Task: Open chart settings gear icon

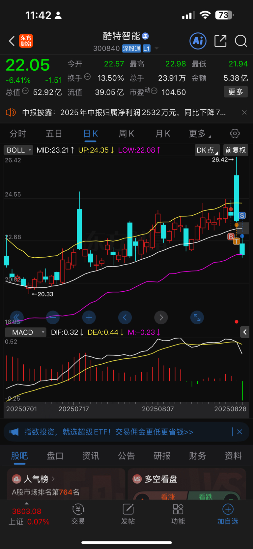Action: click(x=235, y=133)
